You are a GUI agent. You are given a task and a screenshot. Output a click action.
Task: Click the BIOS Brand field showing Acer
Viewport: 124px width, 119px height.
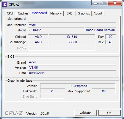click(x=72, y=62)
